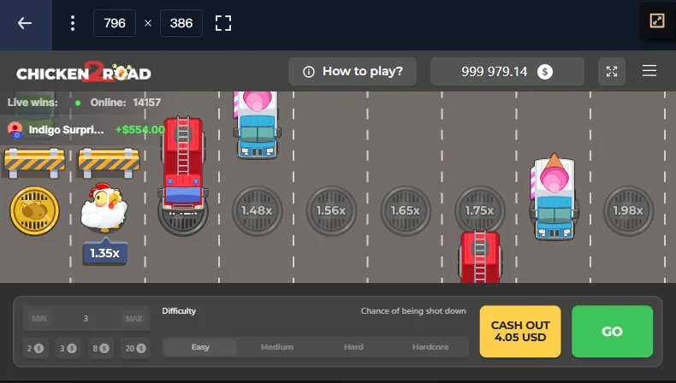Click the 1.65x manhole cover
Screen dimensions: 676x383
406,210
